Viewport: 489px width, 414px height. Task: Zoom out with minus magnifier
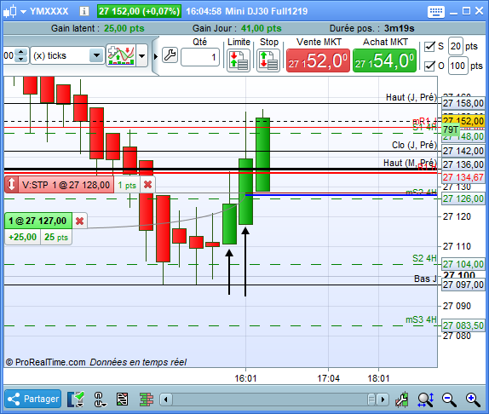(449, 400)
